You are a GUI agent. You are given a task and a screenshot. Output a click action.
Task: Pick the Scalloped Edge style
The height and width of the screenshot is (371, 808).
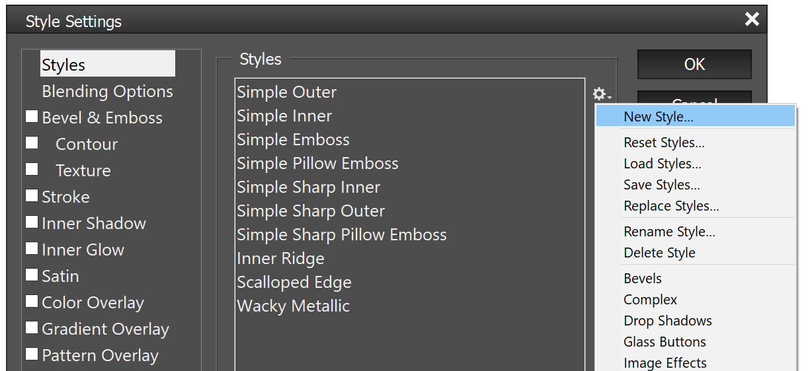(x=294, y=283)
